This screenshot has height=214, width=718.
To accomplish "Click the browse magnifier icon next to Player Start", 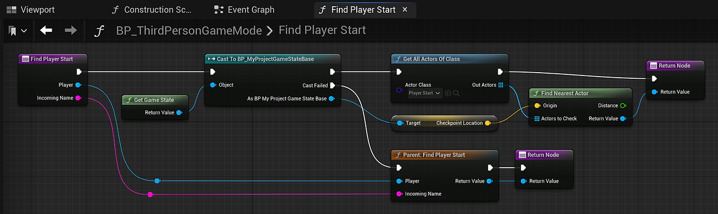I will coord(456,93).
